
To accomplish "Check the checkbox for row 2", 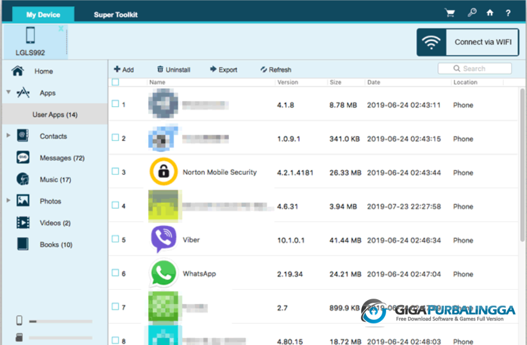I will coord(115,137).
